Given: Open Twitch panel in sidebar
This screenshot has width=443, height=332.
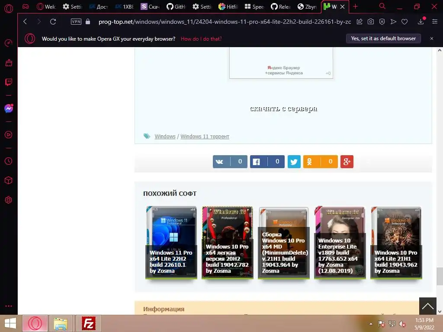Looking at the screenshot, I should point(9,82).
